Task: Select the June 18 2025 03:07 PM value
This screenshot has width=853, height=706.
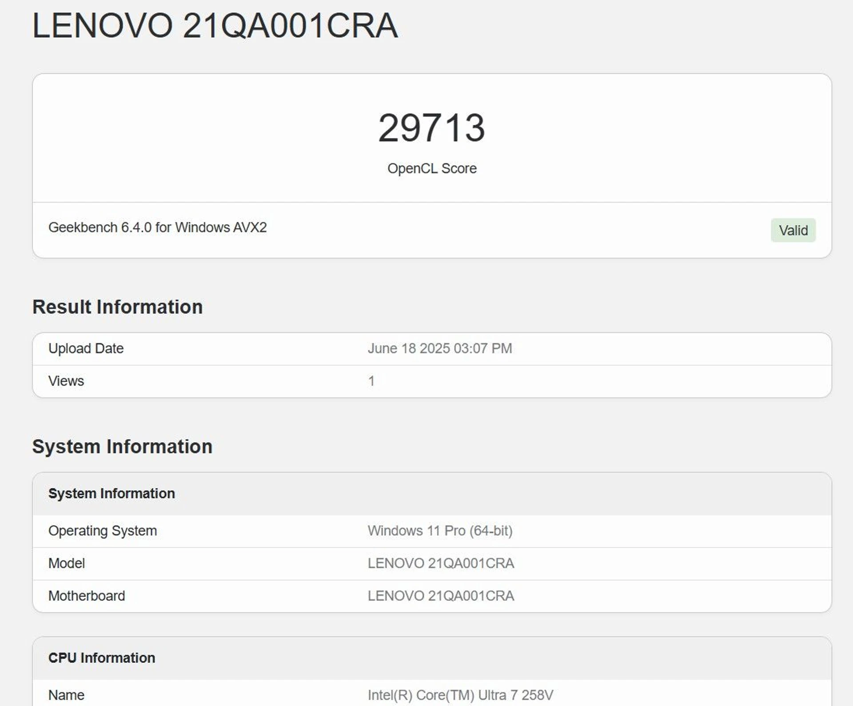Action: [440, 349]
